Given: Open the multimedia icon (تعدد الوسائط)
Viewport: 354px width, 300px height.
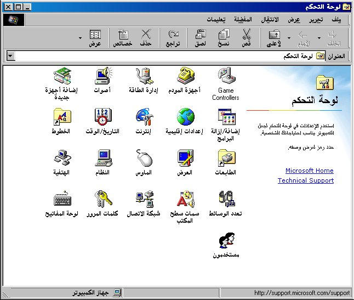Looking at the screenshot, I should click(226, 204).
